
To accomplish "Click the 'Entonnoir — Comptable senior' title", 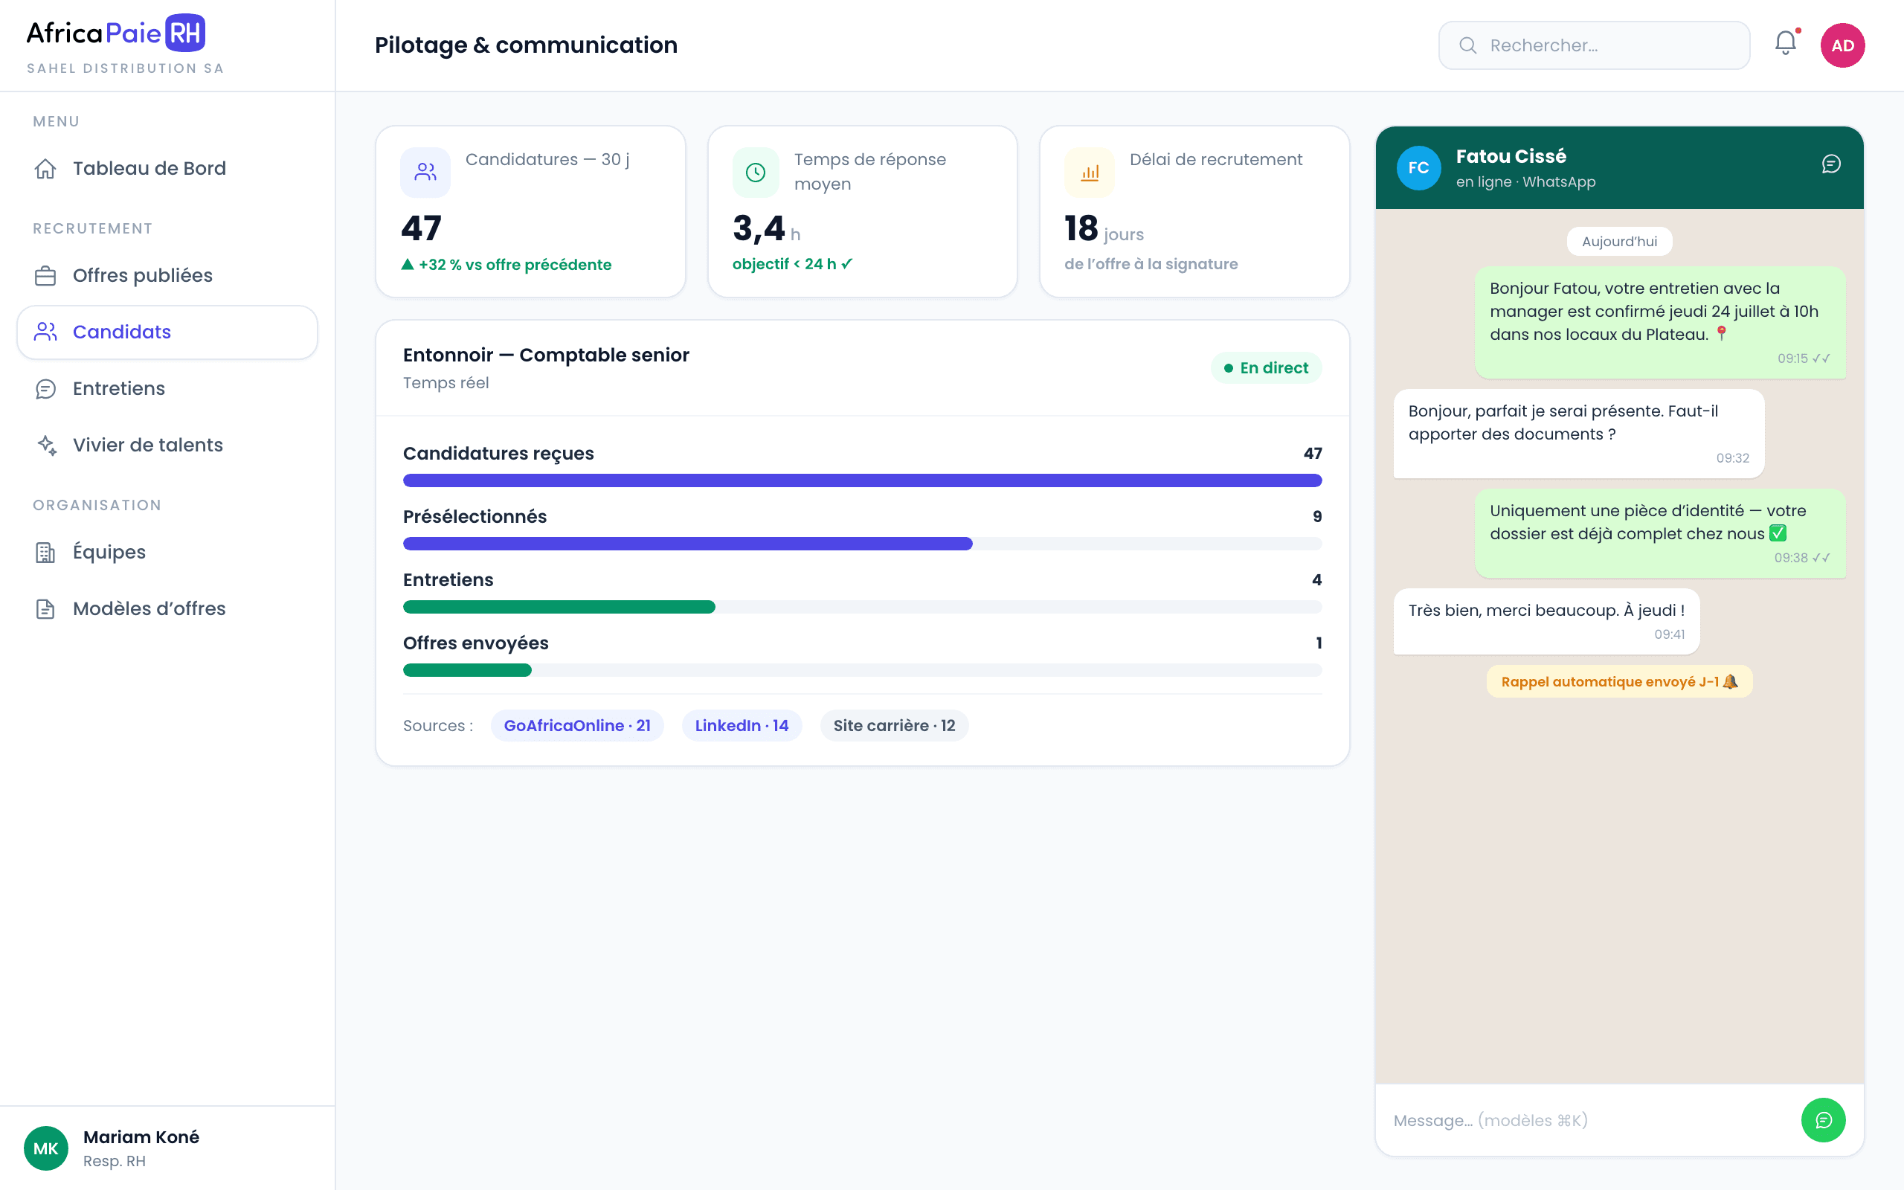I will (x=546, y=355).
